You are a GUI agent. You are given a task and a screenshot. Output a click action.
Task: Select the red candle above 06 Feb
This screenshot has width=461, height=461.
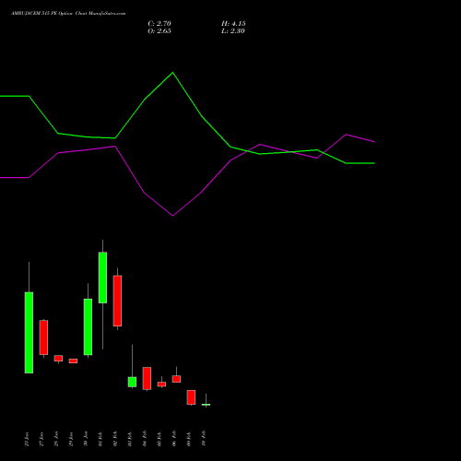click(176, 379)
